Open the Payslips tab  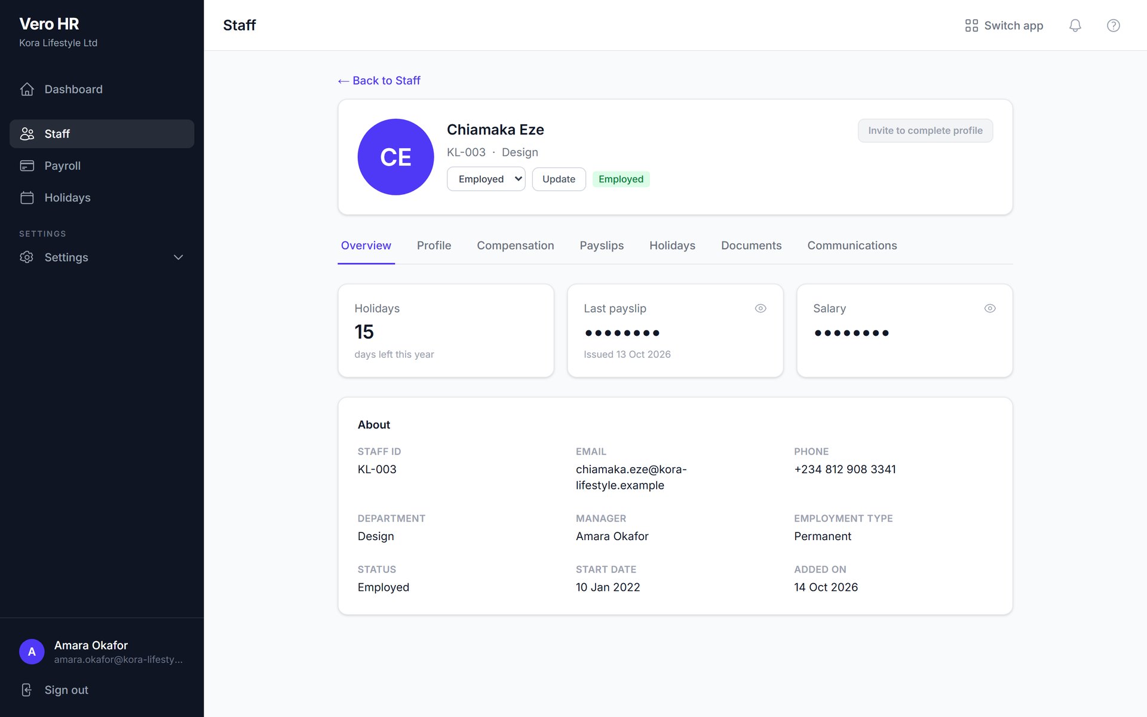tap(602, 246)
